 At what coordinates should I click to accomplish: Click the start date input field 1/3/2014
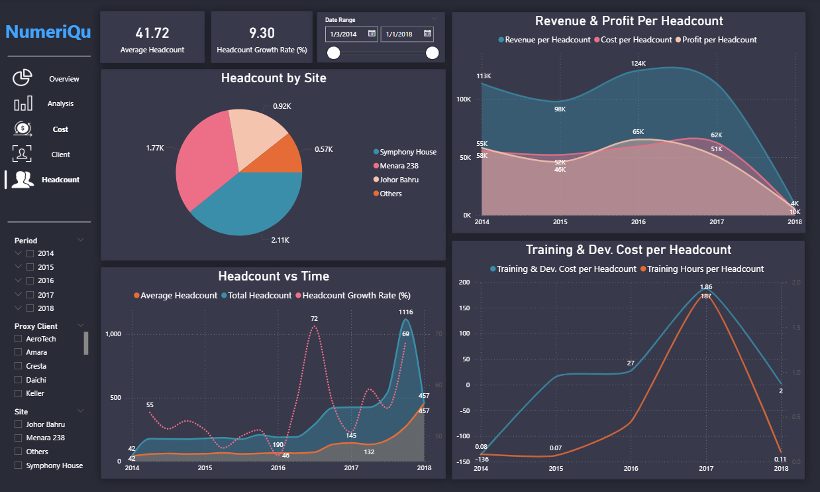coord(346,33)
